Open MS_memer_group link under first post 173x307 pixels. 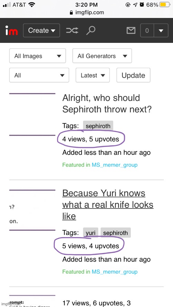(115, 165)
